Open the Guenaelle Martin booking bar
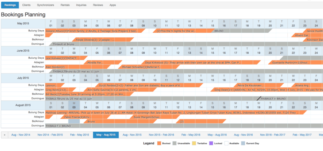 click(x=296, y=62)
